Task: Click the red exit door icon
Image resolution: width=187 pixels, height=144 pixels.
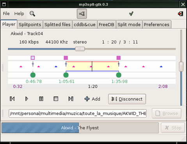Action: point(180,14)
